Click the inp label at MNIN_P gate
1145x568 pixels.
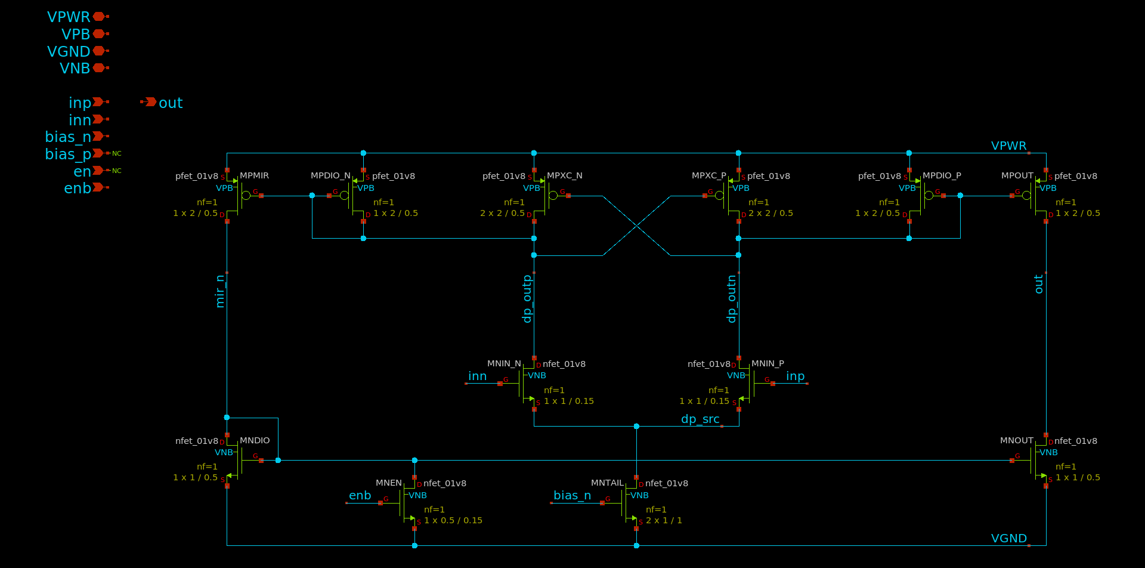pyautogui.click(x=796, y=376)
